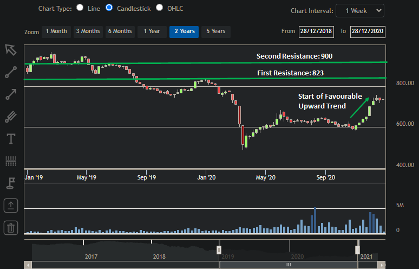This screenshot has width=419, height=269.
Task: Select the arrow line drawing tool
Action: (x=11, y=94)
